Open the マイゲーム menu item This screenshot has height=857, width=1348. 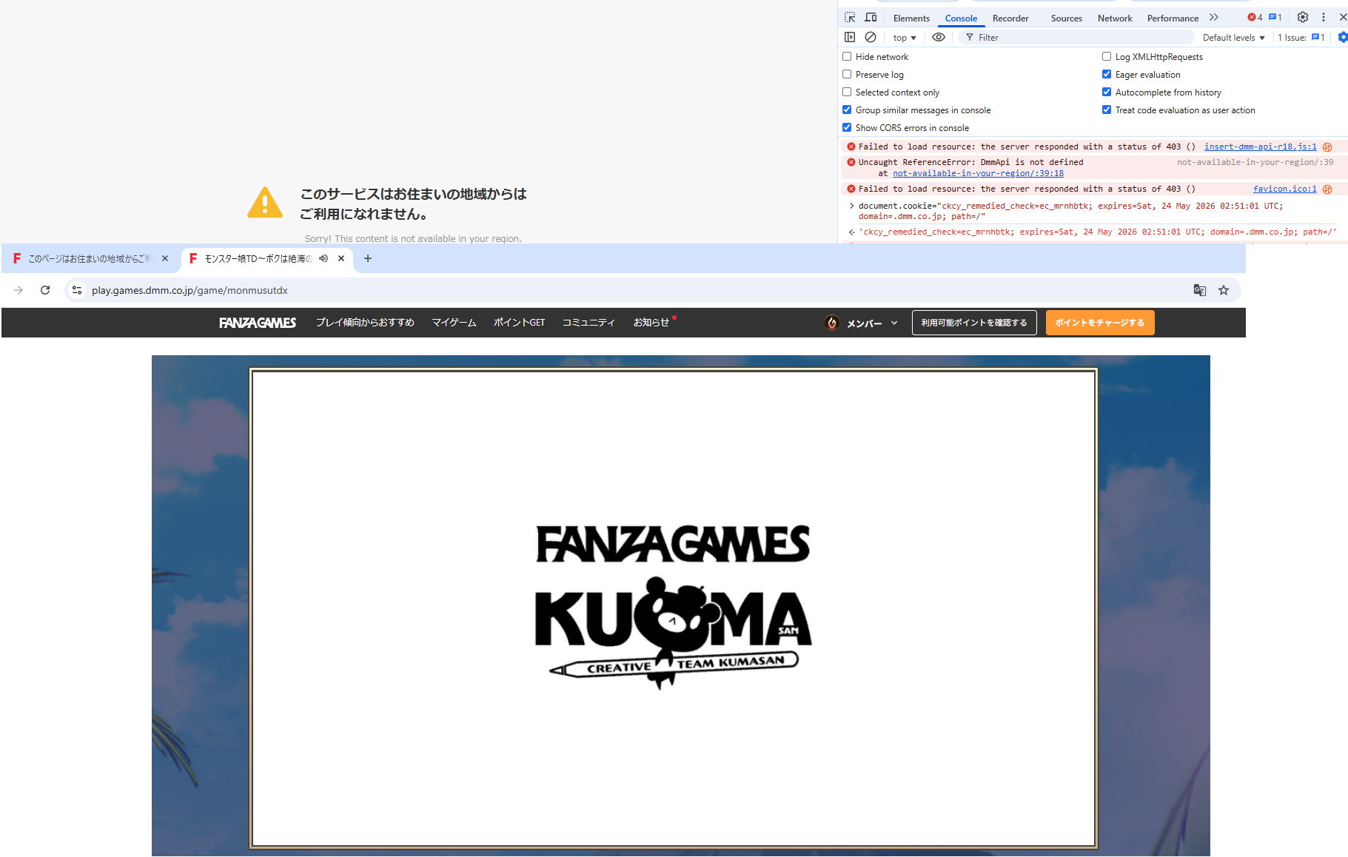click(x=454, y=323)
